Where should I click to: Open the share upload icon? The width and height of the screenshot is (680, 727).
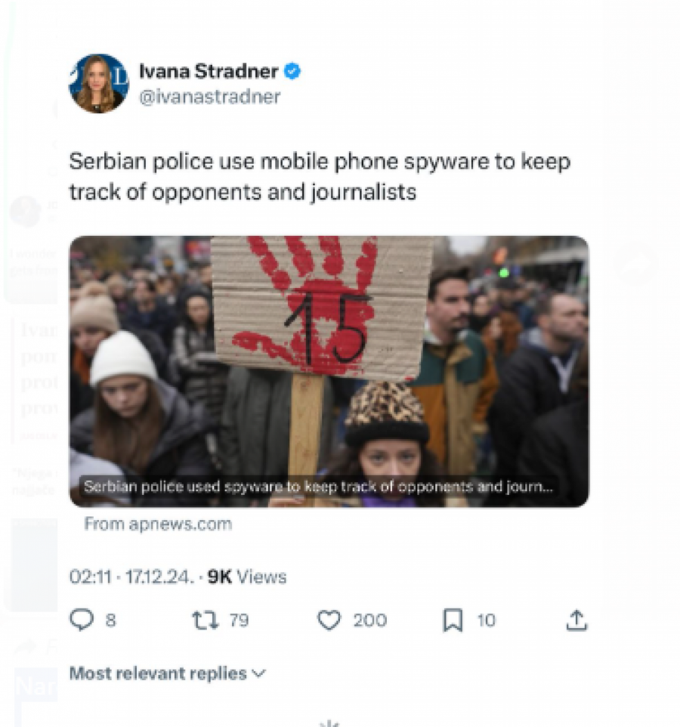coord(576,620)
